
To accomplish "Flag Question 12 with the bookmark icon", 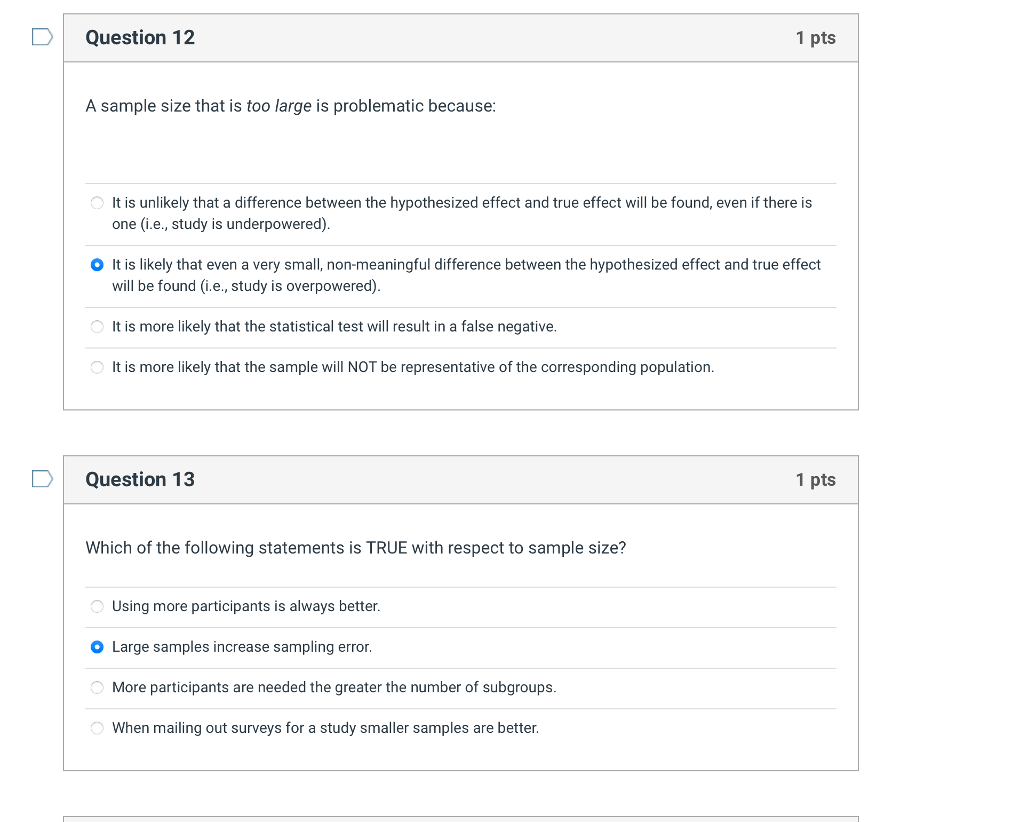I will point(42,37).
